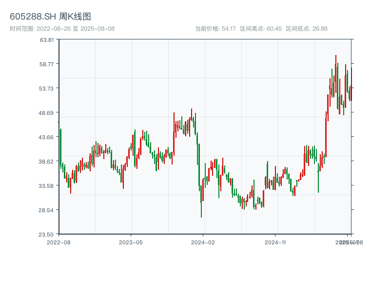Click the chart title 605288.SH 周K线图
Image resolution: width=390 pixels, height=292 pixels.
50,17
